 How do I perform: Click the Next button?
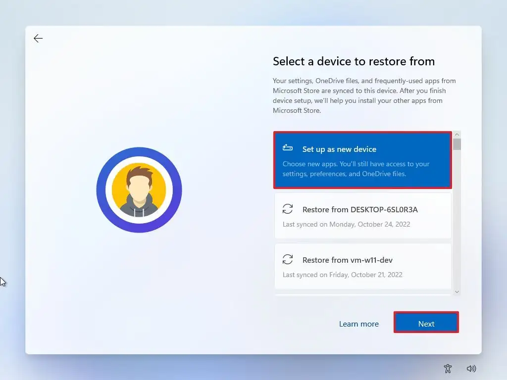click(426, 323)
